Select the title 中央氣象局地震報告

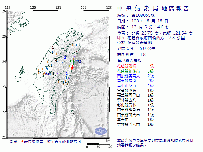click(x=153, y=9)
